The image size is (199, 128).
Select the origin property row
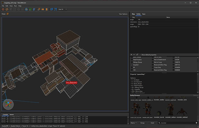pos(164,24)
